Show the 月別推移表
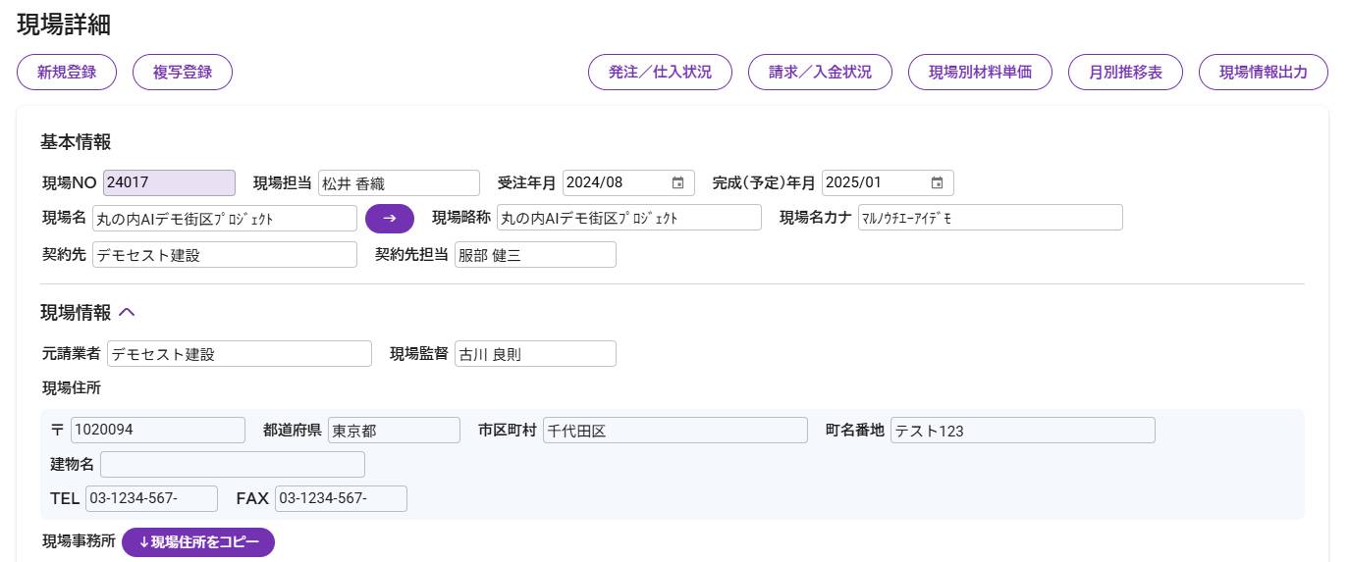This screenshot has height=562, width=1349. point(1126,72)
